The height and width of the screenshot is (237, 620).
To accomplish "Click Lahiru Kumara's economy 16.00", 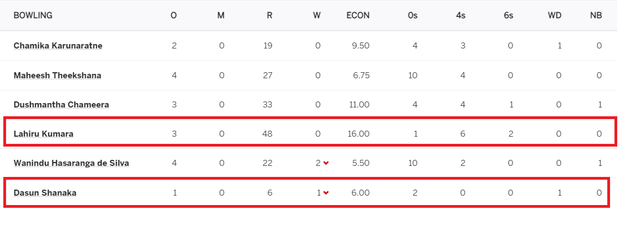I will coord(358,134).
